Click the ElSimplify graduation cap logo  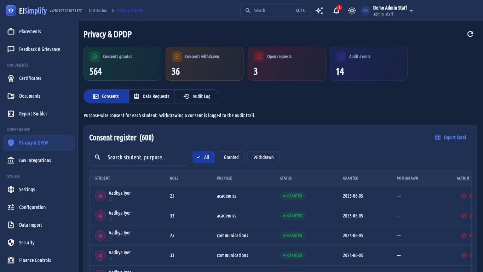pos(11,11)
